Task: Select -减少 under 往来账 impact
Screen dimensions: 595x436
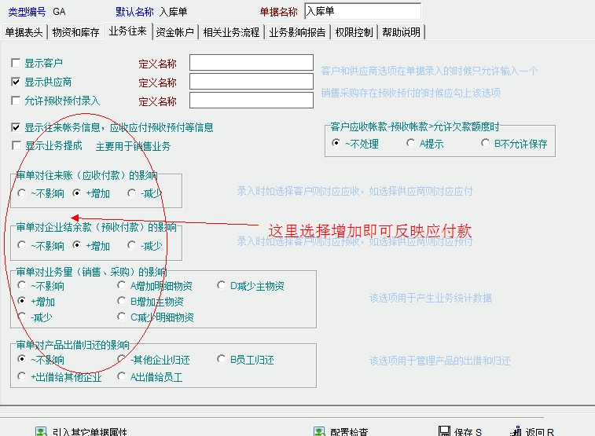Action: [132, 192]
